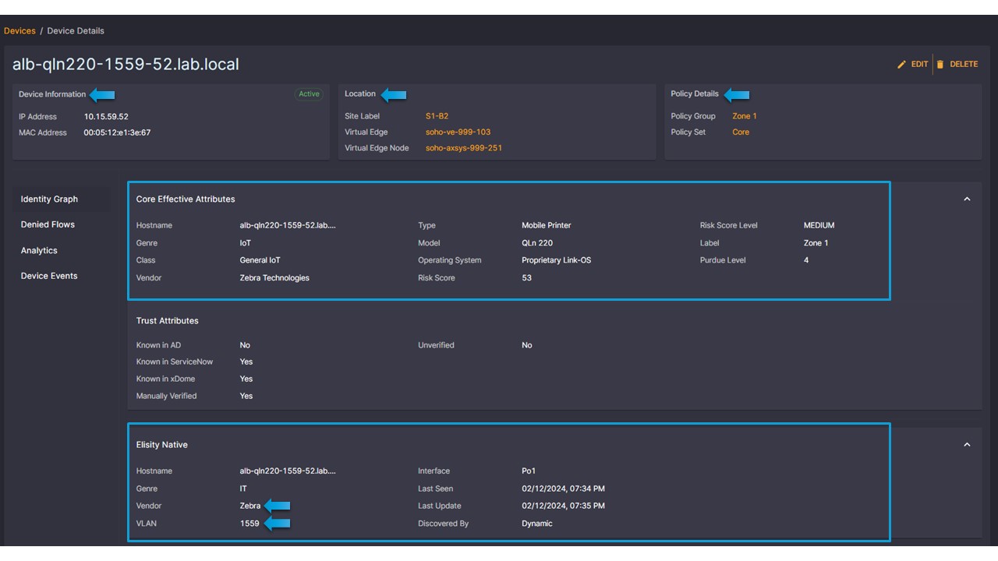Collapse the Elisity Native section
Image resolution: width=998 pixels, height=561 pixels.
(967, 445)
